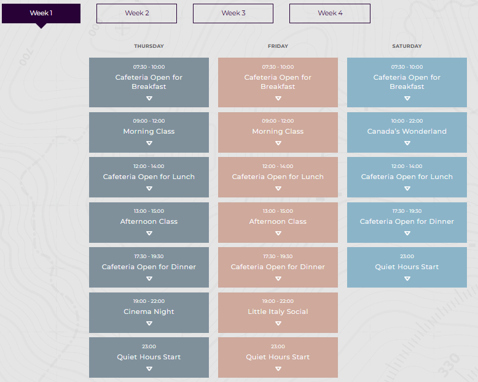Click arrow under Saturday Cafeteria Open for Breakfast
The image size is (478, 382).
(x=407, y=98)
